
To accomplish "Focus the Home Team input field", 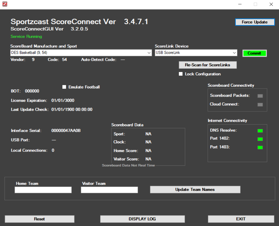I will coord(43,190).
